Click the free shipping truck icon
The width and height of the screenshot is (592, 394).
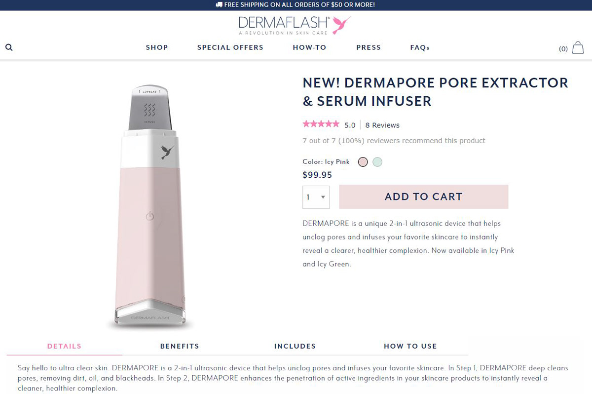point(220,5)
